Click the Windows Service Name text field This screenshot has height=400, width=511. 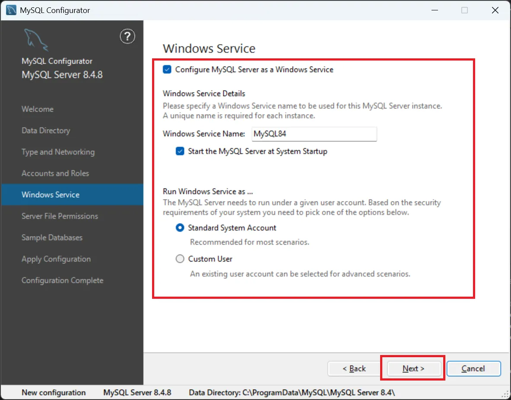[x=314, y=134]
